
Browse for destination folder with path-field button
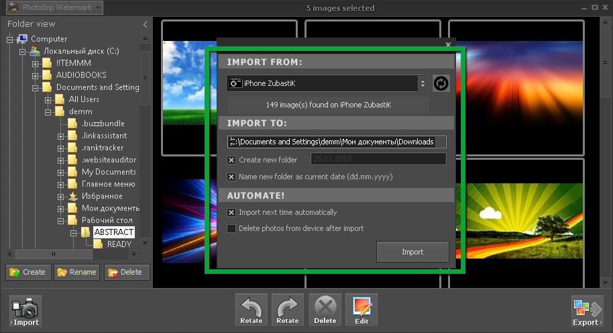(x=441, y=142)
